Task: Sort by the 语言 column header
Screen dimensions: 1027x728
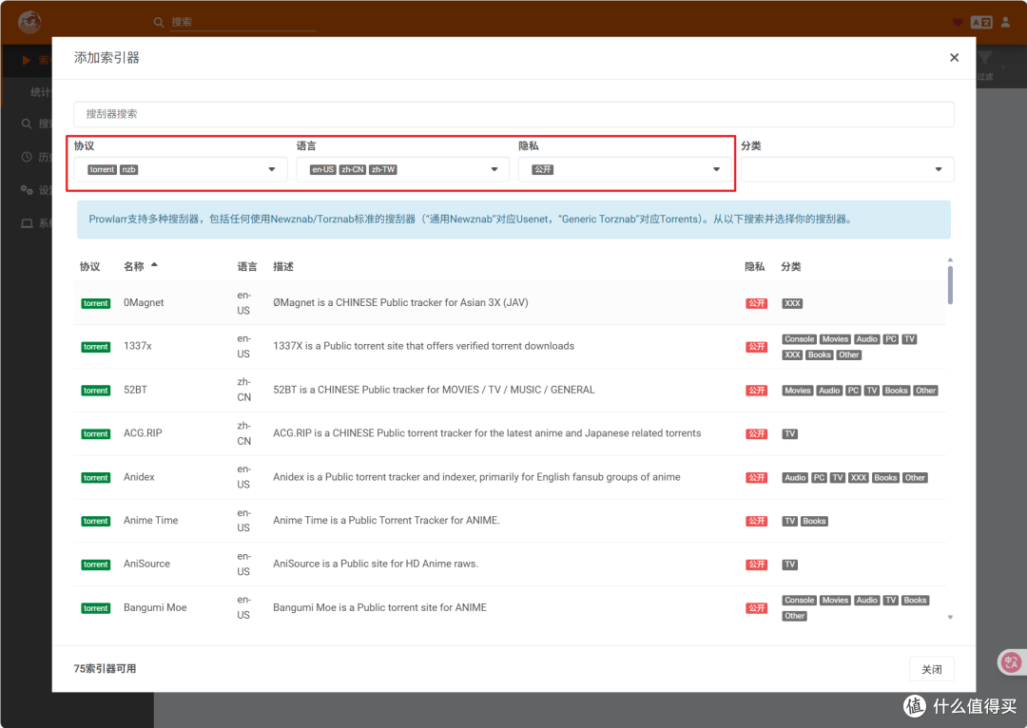Action: pyautogui.click(x=247, y=266)
